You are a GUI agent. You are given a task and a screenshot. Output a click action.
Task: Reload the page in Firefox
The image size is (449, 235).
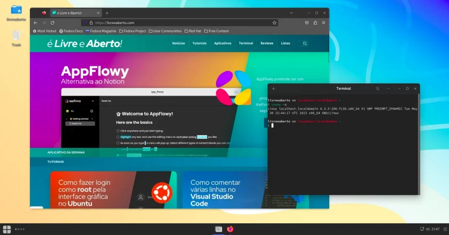pos(52,23)
